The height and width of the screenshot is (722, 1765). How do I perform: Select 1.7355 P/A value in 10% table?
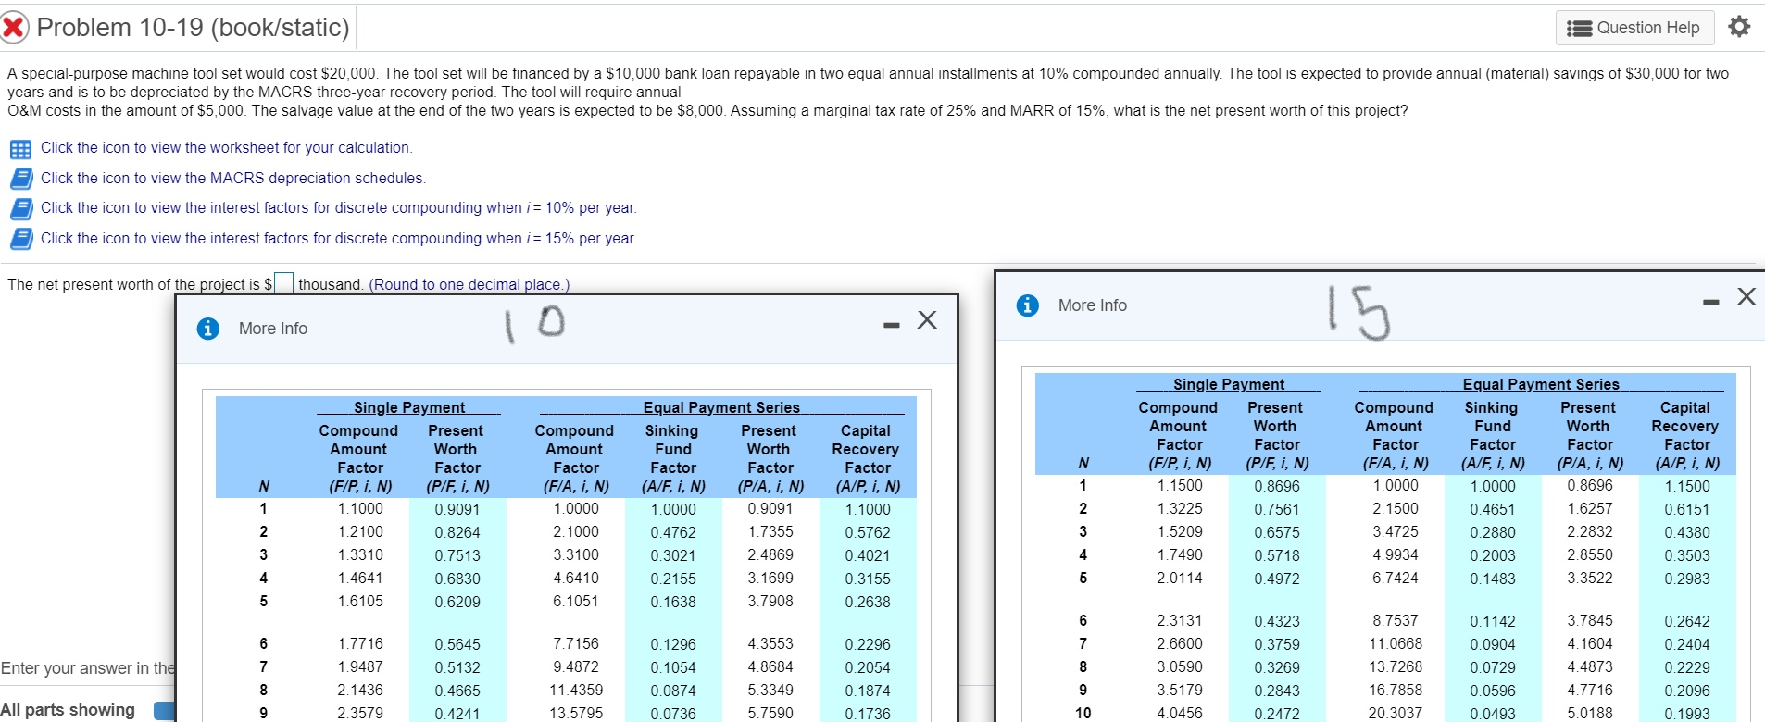pos(770,532)
